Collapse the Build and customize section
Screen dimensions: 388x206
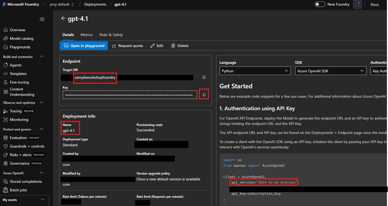[42, 57]
